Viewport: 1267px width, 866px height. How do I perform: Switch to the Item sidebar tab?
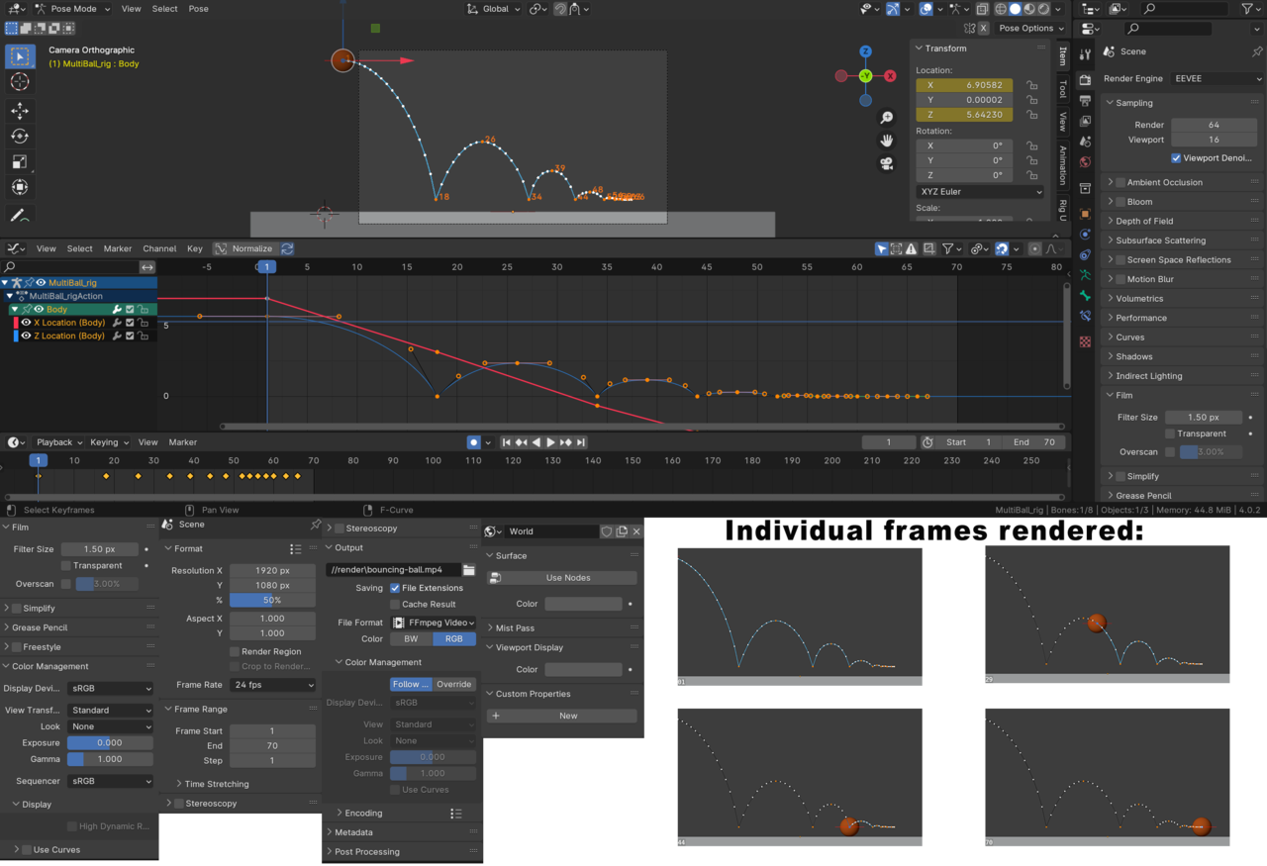[1062, 56]
